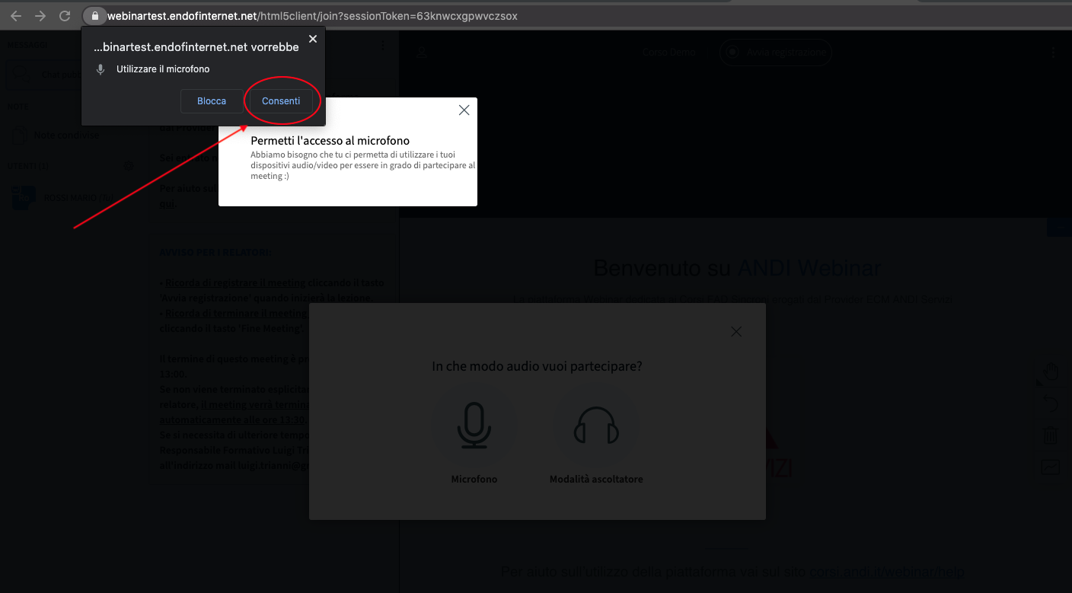Close the 'Permetti l'accesso al microfono' dialog

point(464,110)
